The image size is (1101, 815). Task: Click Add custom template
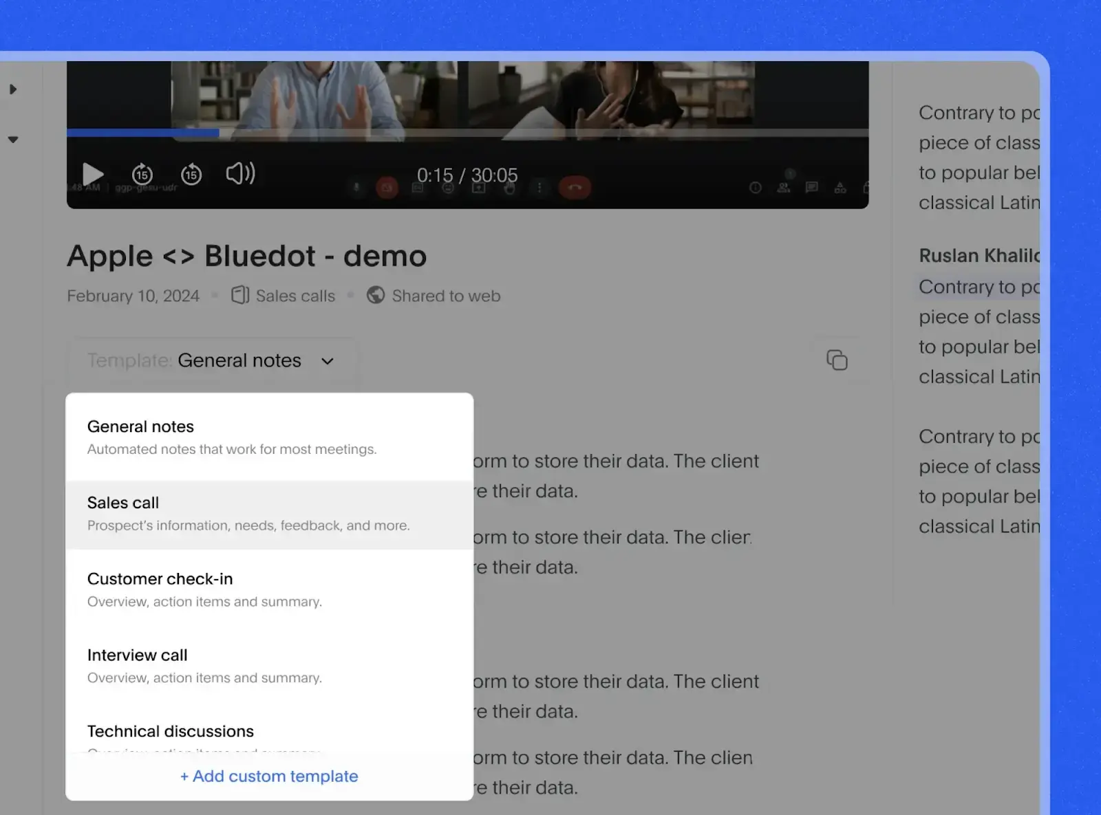(x=268, y=776)
